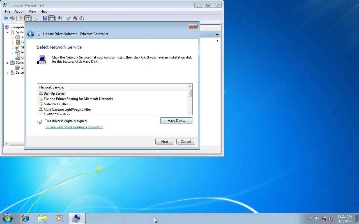Select Dial-Up Server in the list
Screen dimensions: 359x224
[54, 94]
